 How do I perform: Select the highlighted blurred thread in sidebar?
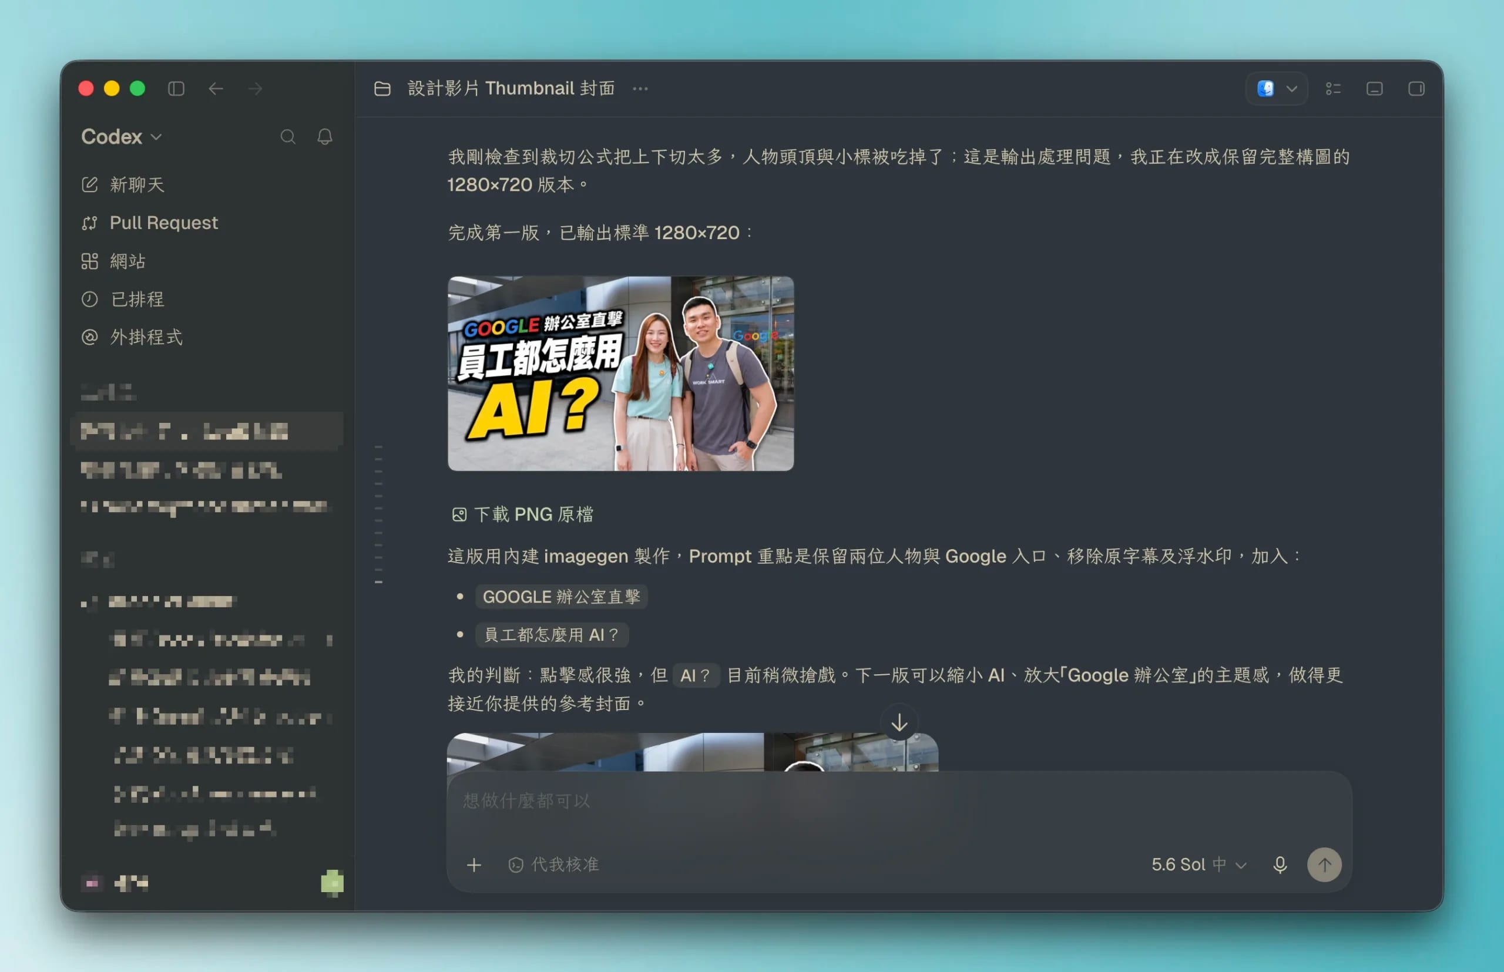(207, 432)
